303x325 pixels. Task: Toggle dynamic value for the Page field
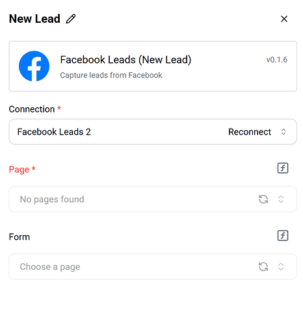(x=283, y=168)
